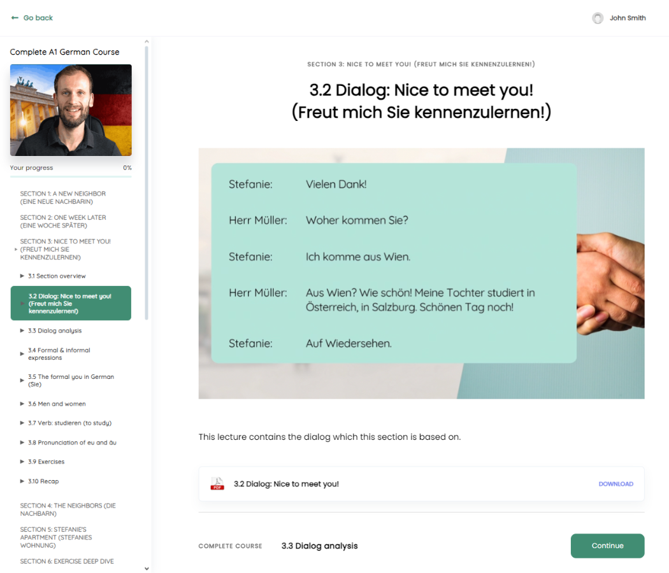This screenshot has width=669, height=573.
Task: Click play icon beside 3.1 Section overview
Action: click(22, 276)
